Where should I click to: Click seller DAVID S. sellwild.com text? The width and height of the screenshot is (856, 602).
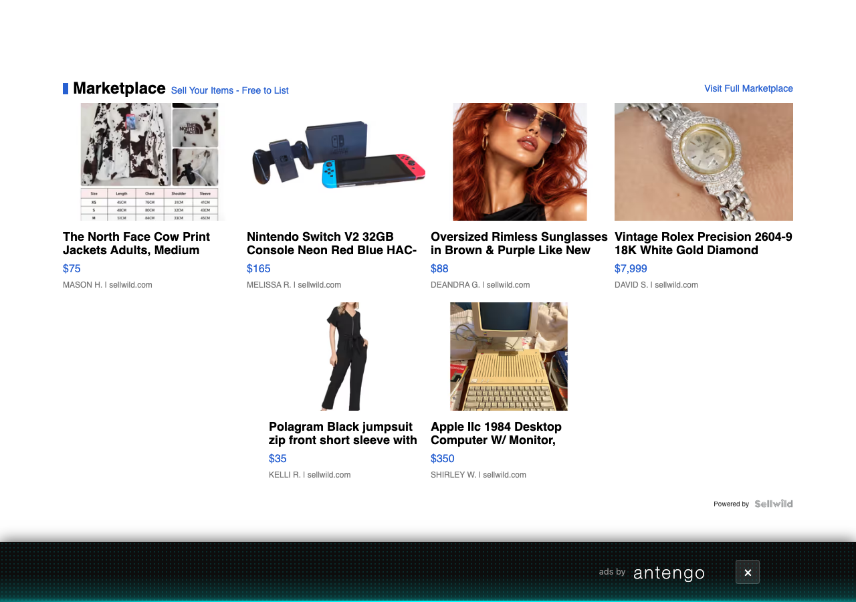click(x=656, y=285)
